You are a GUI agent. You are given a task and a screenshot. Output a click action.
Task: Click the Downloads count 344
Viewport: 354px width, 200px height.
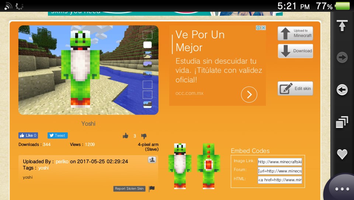[x=47, y=144]
